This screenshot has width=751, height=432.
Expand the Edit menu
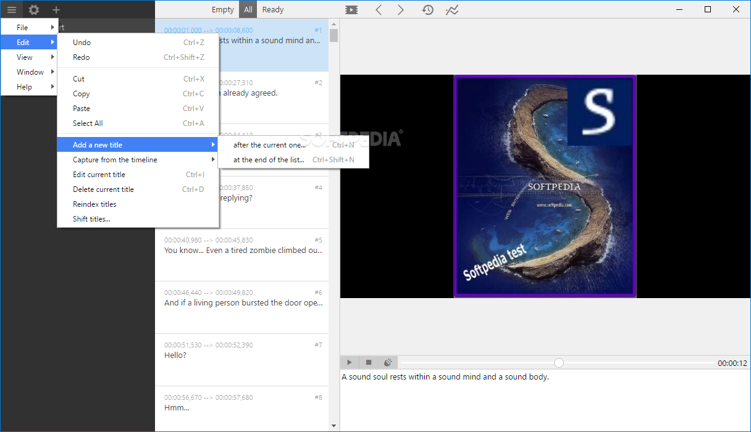[x=29, y=43]
